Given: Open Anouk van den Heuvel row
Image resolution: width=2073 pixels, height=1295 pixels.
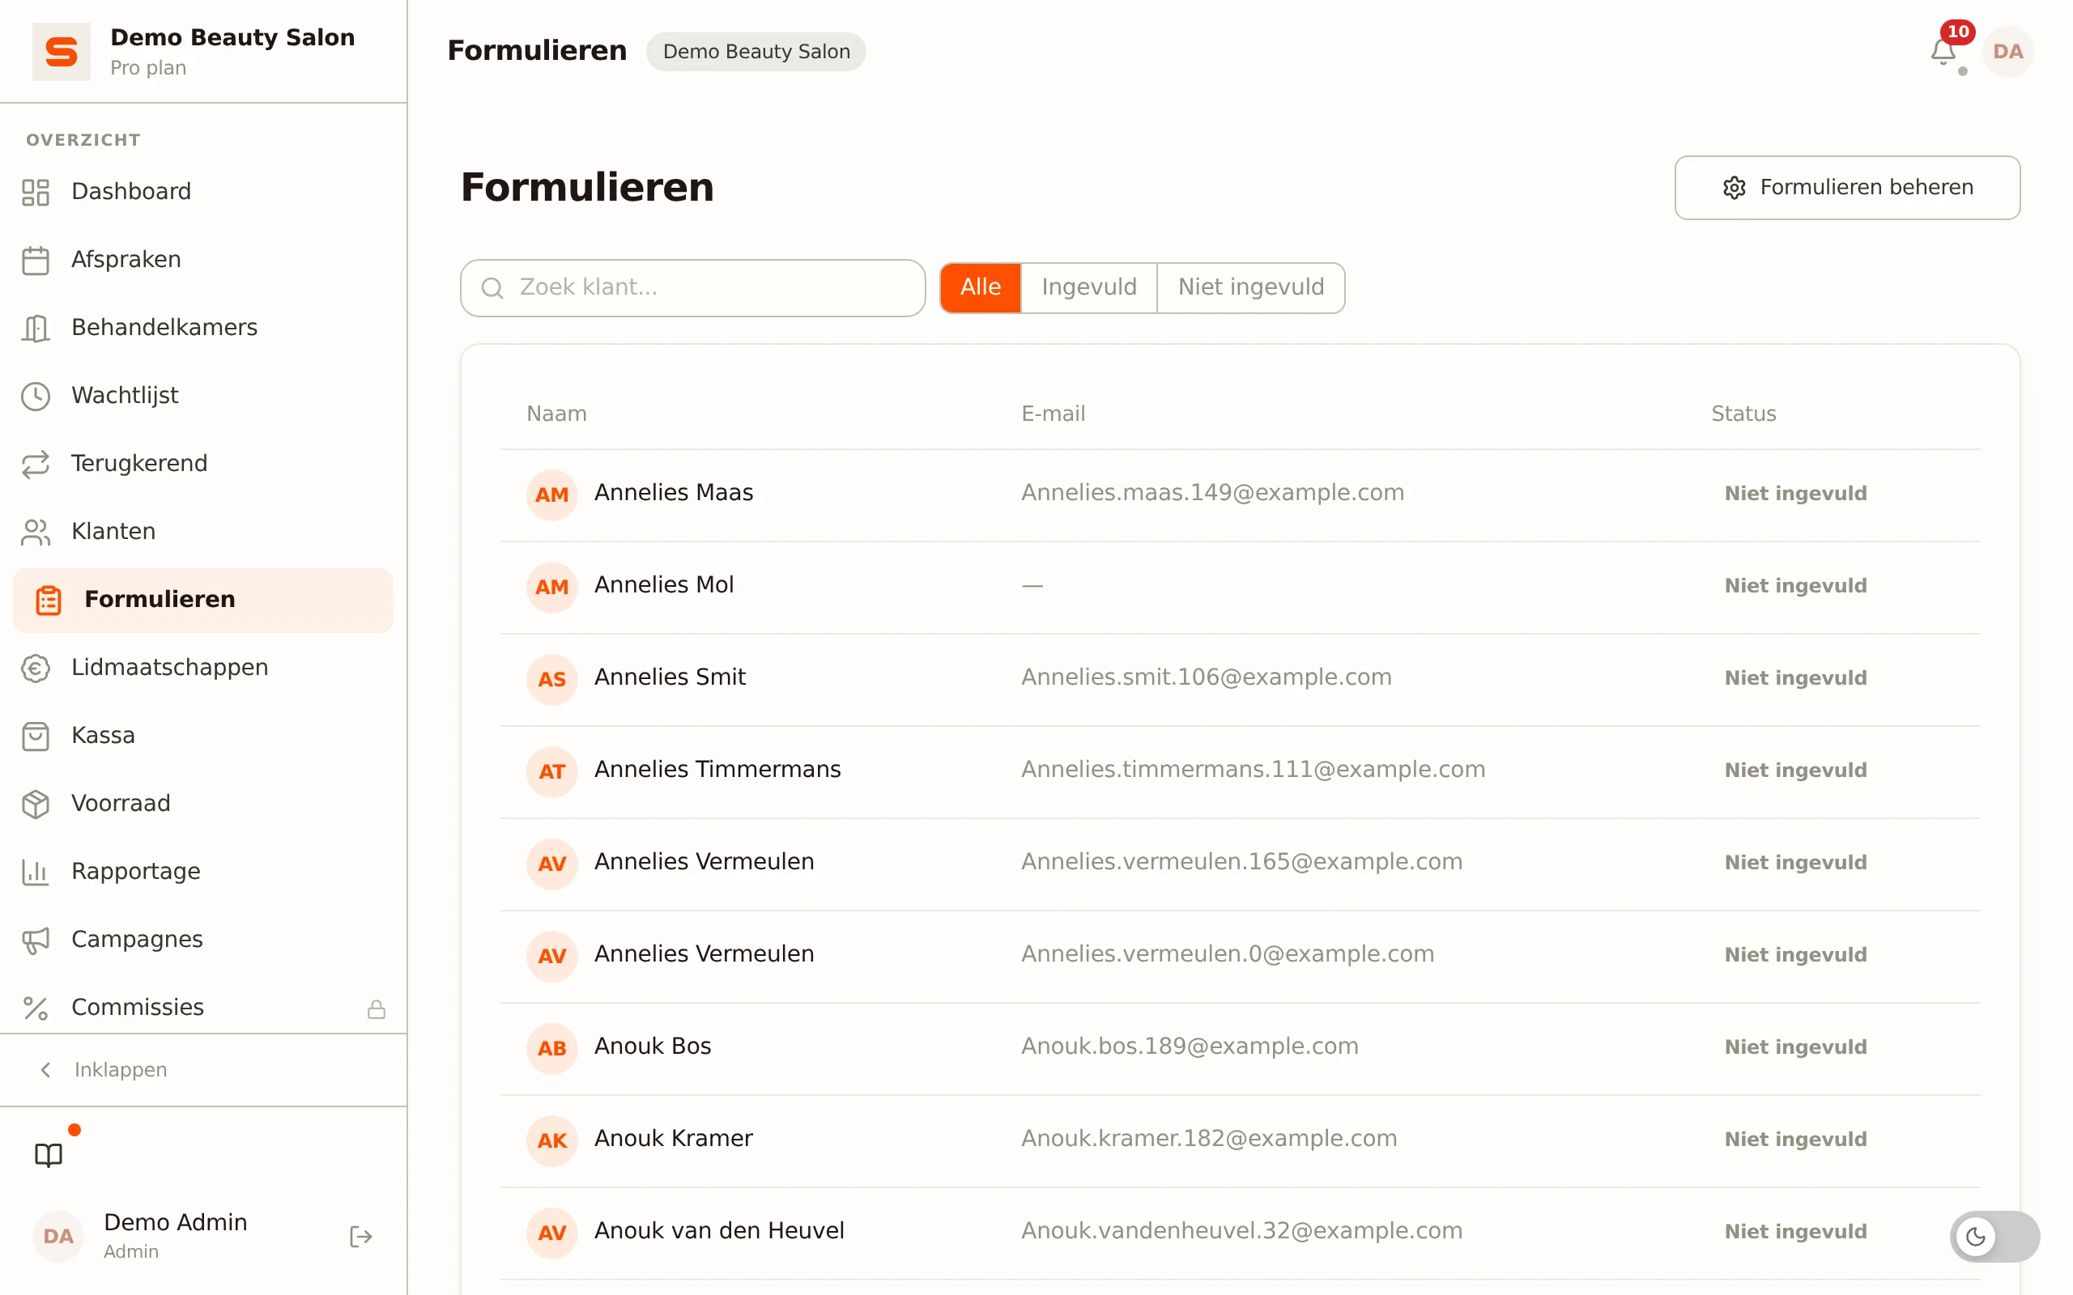Looking at the screenshot, I should click(1240, 1233).
